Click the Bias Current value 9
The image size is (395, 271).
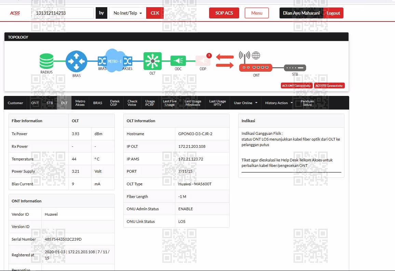[x=73, y=184]
